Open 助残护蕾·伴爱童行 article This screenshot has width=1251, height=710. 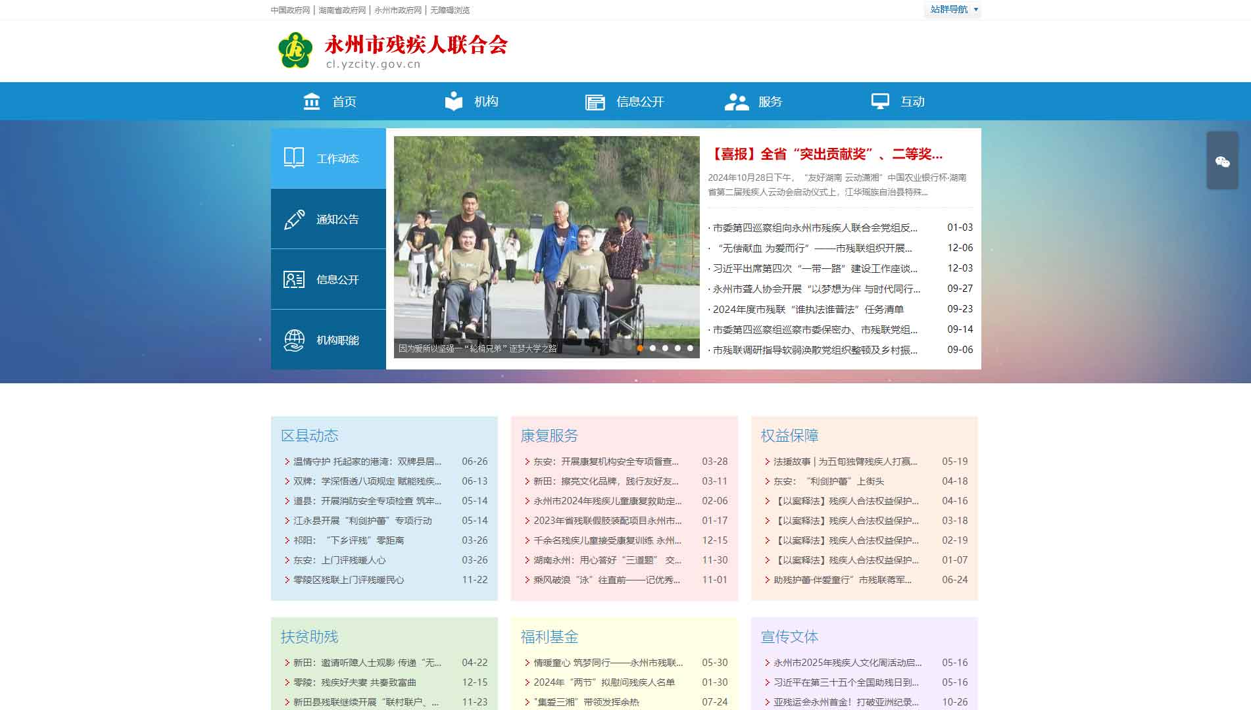(x=843, y=580)
